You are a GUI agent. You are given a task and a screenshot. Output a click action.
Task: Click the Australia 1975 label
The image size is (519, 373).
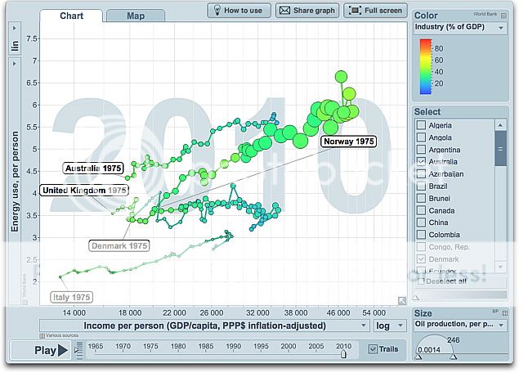(x=93, y=169)
